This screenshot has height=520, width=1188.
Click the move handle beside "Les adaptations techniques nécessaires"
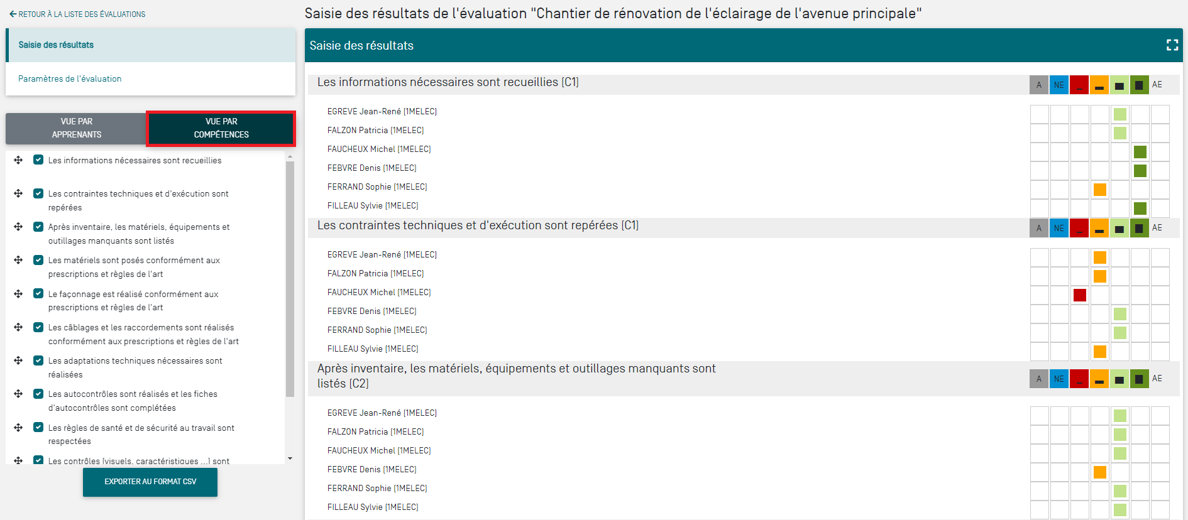[18, 360]
